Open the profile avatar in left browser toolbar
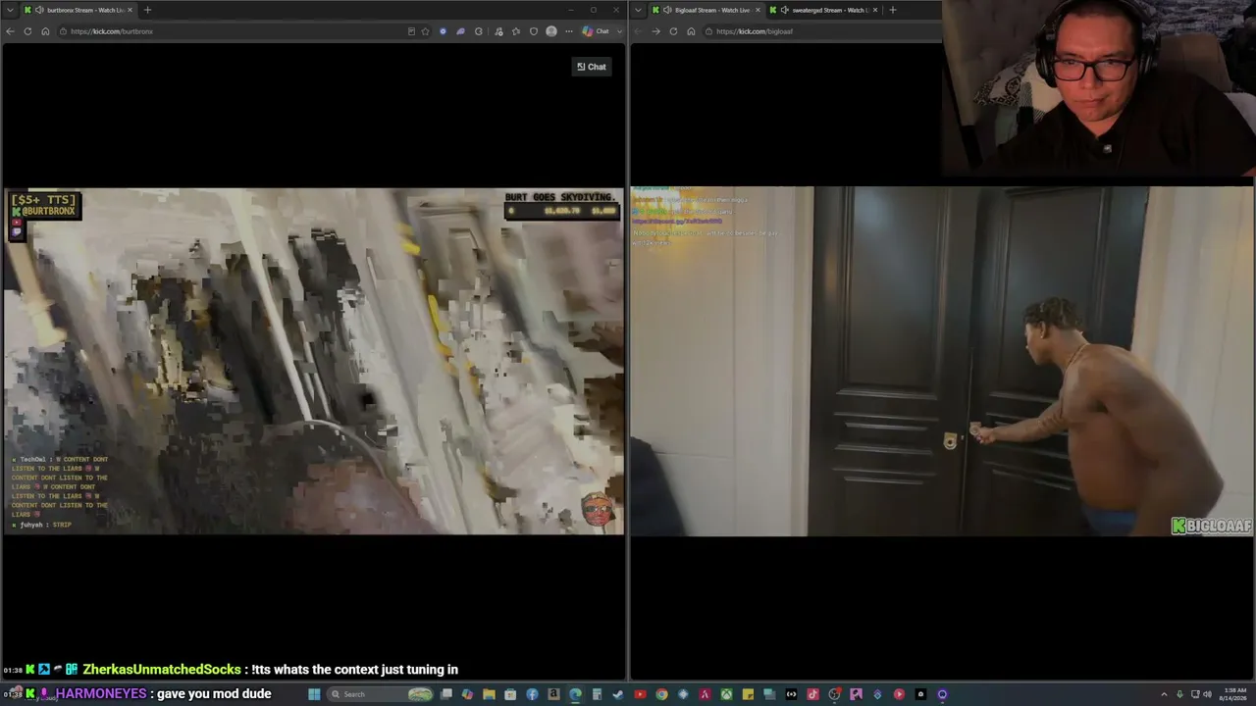 click(x=551, y=31)
